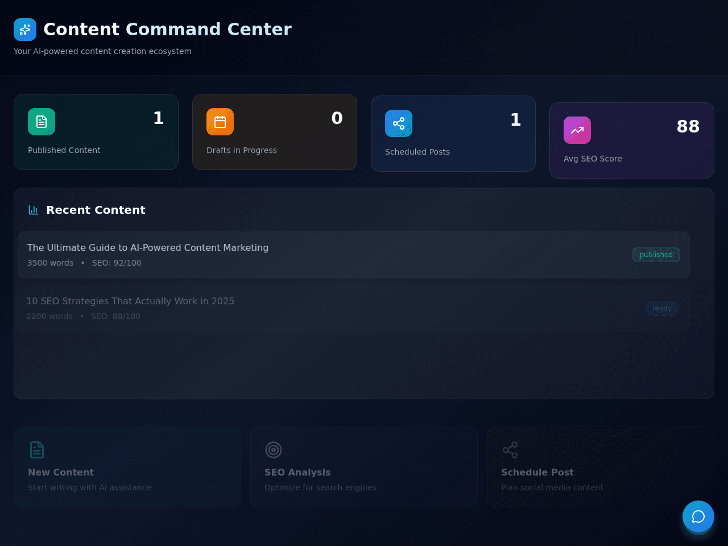Open the New Content action card

pos(127,467)
